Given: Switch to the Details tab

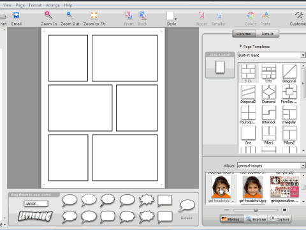Looking at the screenshot, I should tap(267, 34).
